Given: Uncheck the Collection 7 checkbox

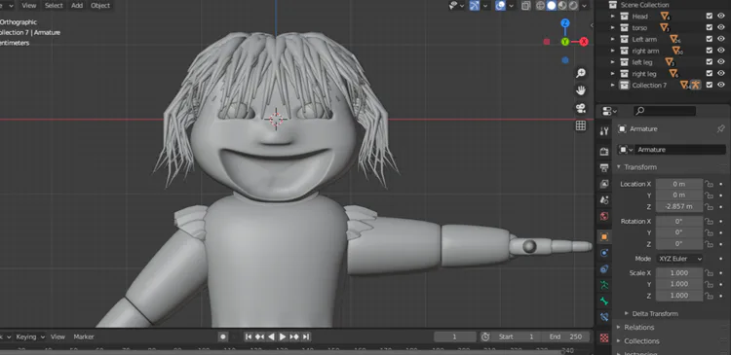Looking at the screenshot, I should point(710,85).
